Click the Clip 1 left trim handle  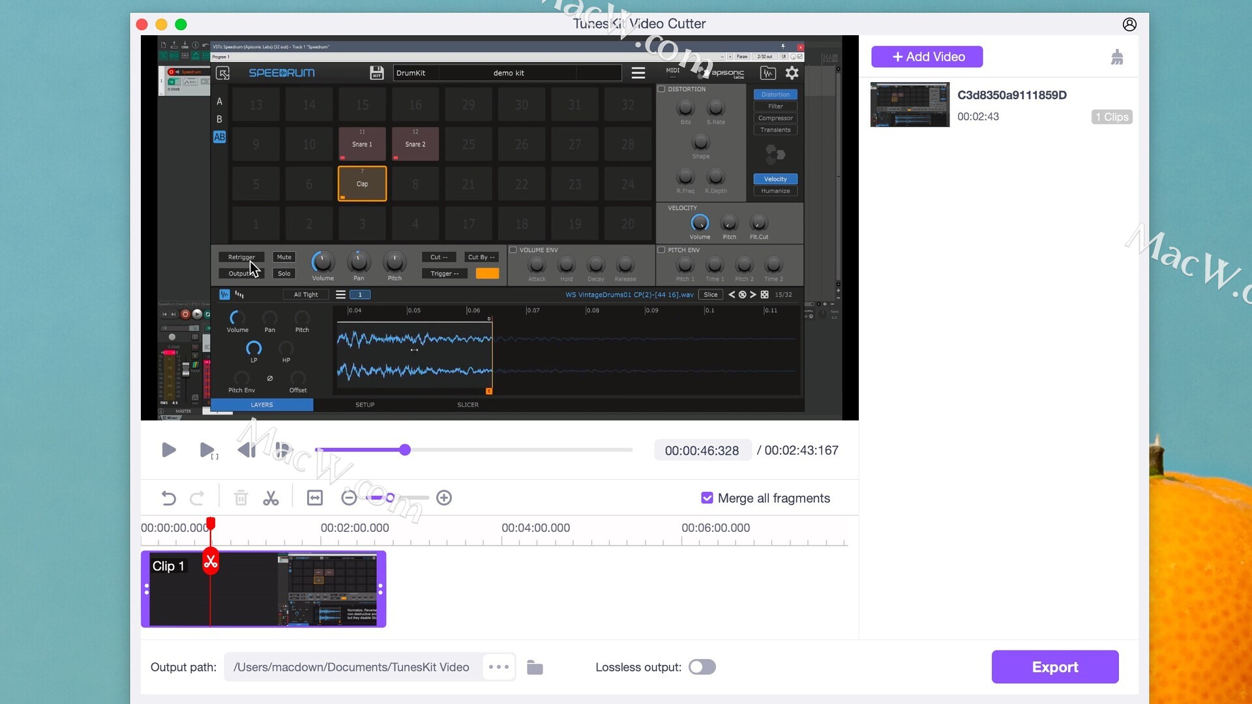point(146,589)
